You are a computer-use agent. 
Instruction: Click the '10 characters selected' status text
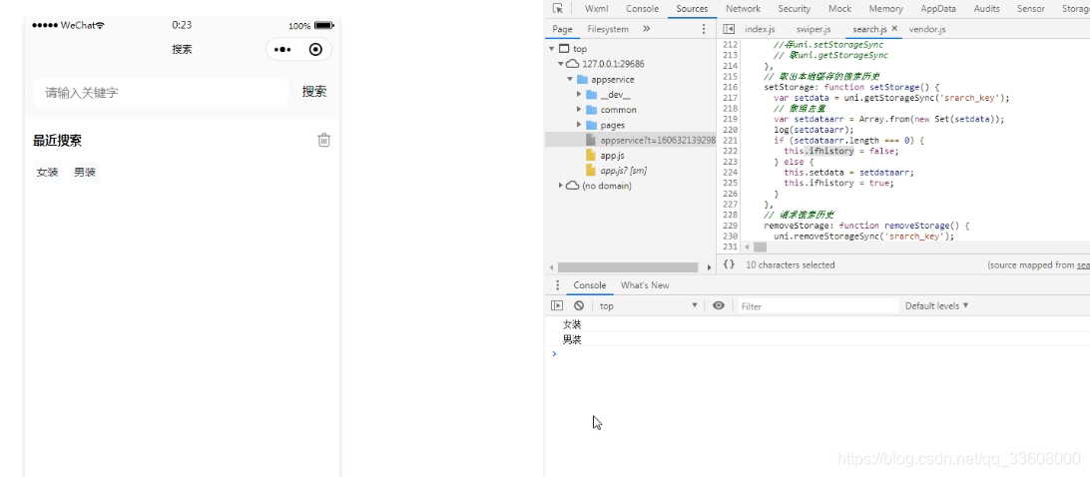[790, 264]
